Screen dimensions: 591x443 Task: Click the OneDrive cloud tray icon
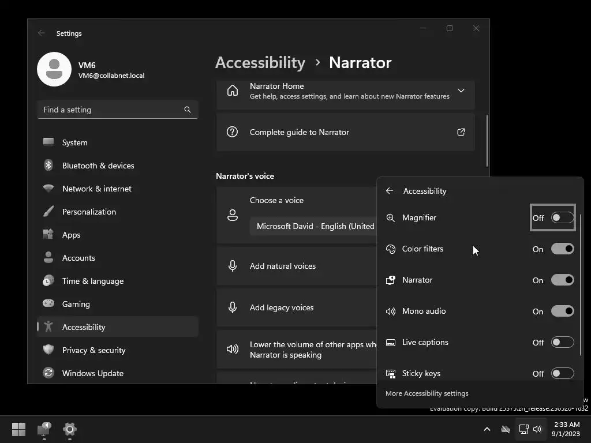pos(506,429)
